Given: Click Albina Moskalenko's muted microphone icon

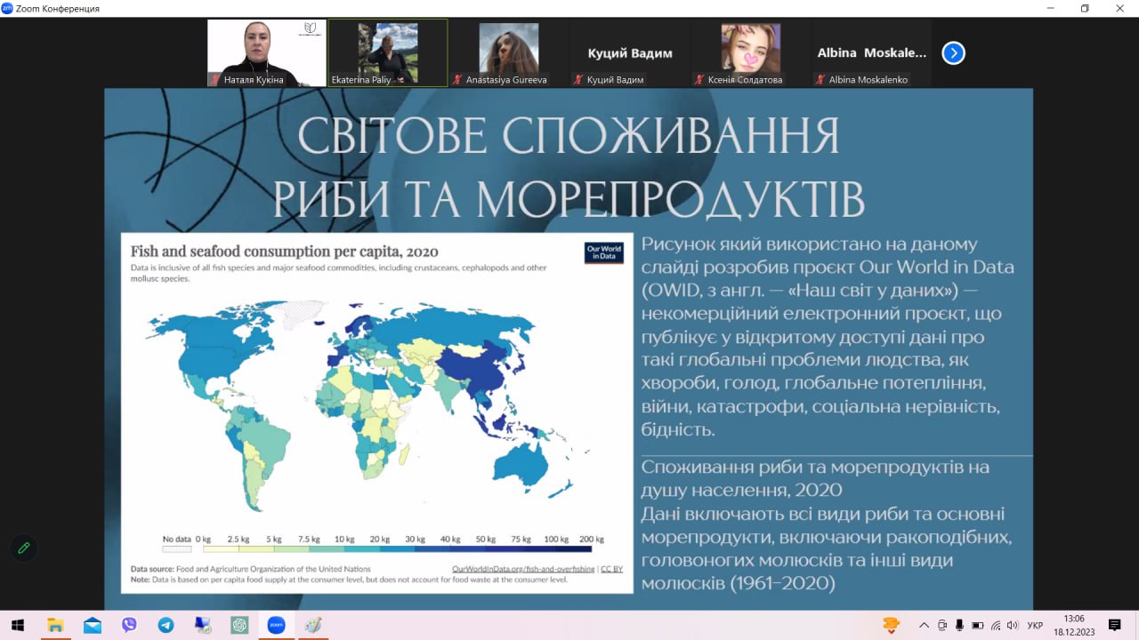Looking at the screenshot, I should pyautogui.click(x=820, y=80).
